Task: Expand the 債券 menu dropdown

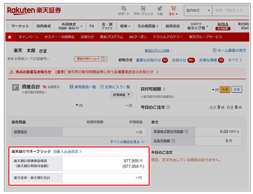Action: 125,26
